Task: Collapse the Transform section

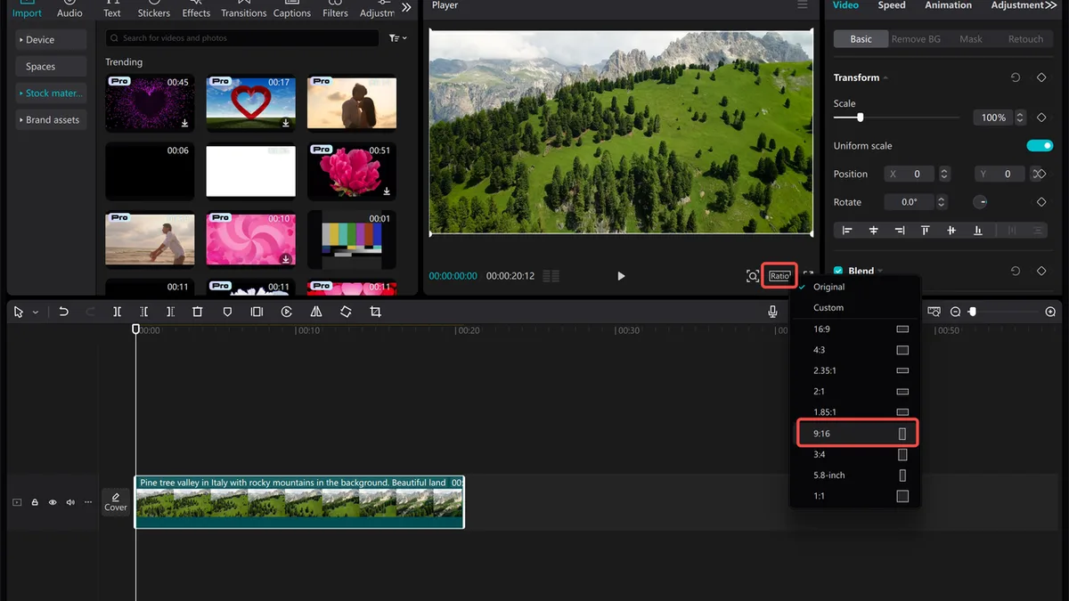Action: 886,78
